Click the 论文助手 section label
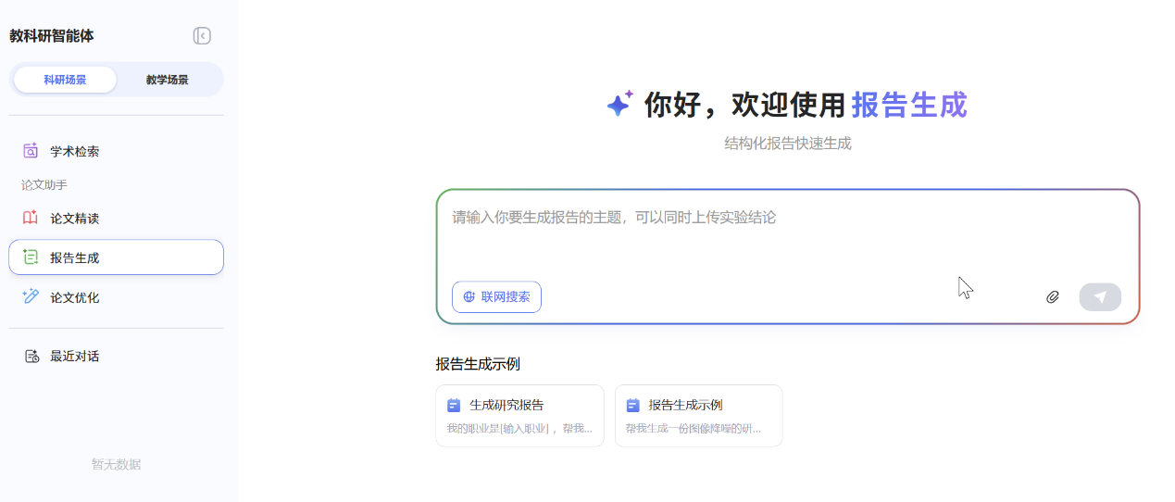 tap(44, 185)
